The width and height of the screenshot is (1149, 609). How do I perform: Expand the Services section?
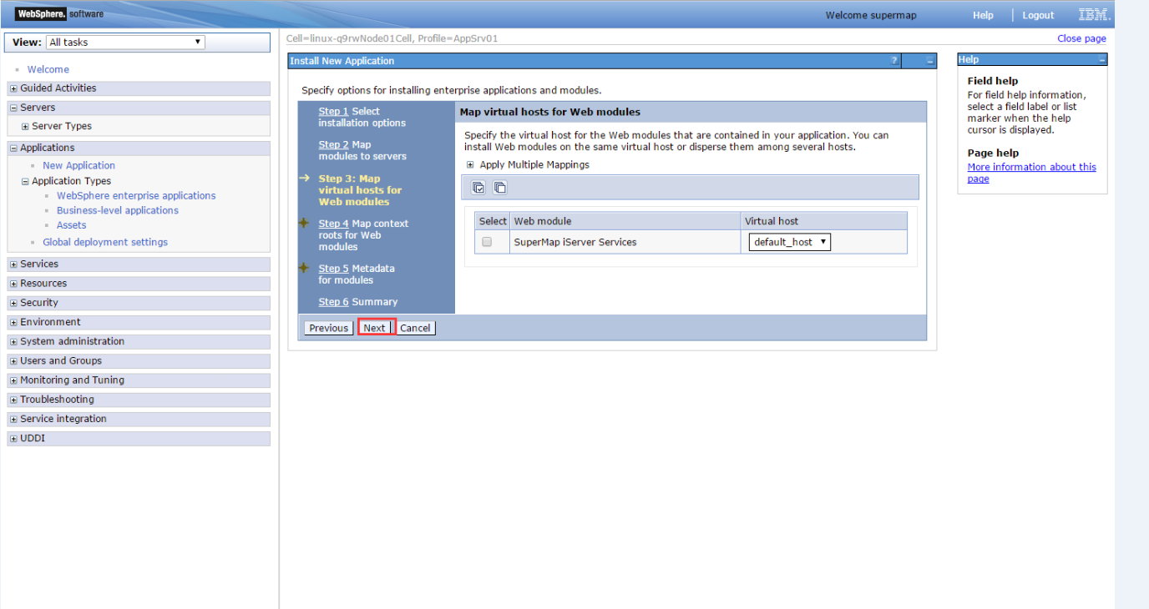(13, 264)
